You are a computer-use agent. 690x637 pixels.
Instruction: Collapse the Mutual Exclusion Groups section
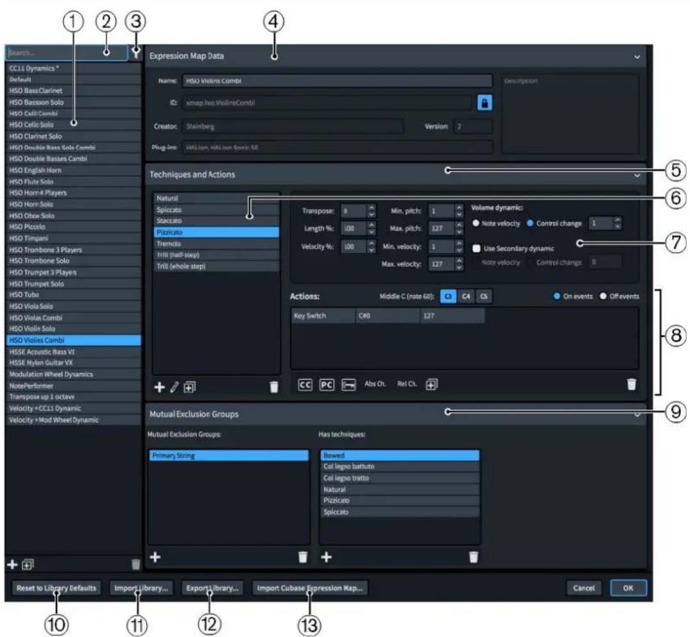click(x=637, y=414)
